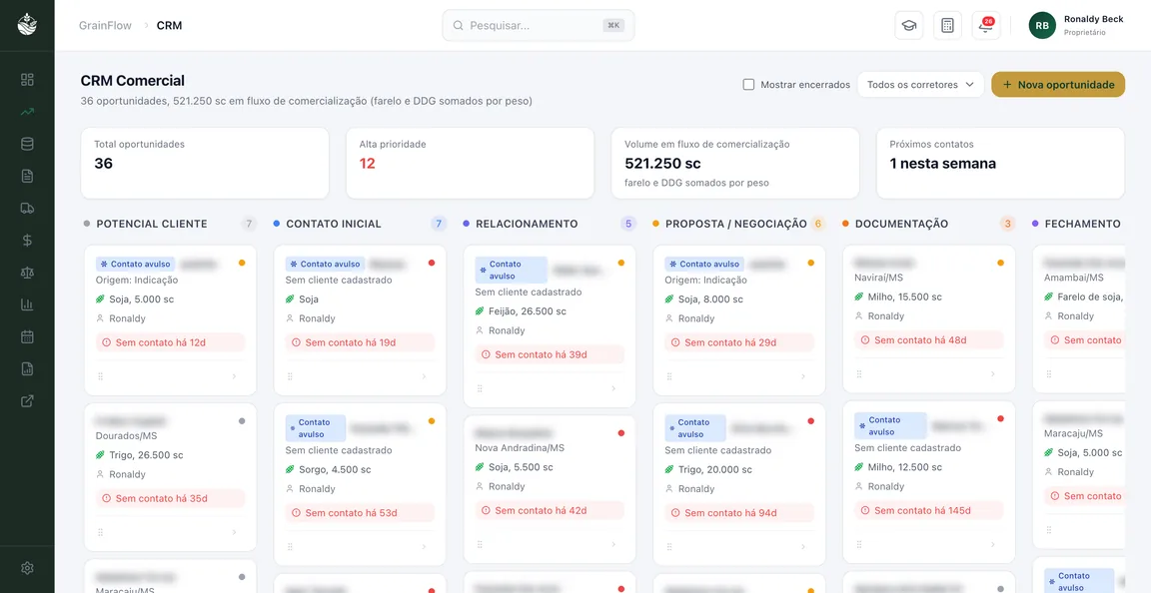Click the Nova oportunidade button
The width and height of the screenshot is (1151, 593).
pos(1058,85)
